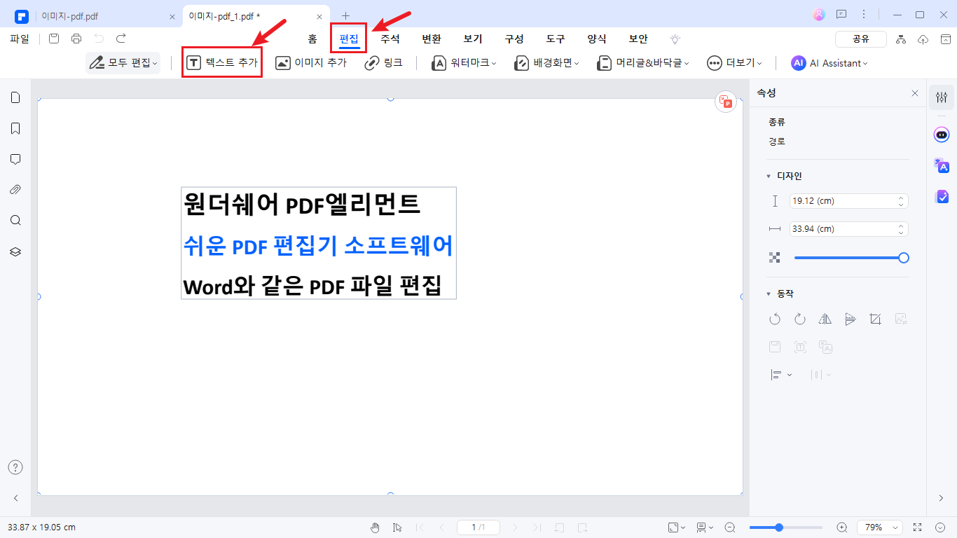Choose the select cursor tool in status bar
This screenshot has height=538, width=957.
click(x=397, y=527)
